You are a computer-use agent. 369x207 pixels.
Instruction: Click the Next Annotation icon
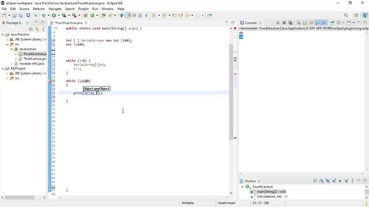(154, 16)
